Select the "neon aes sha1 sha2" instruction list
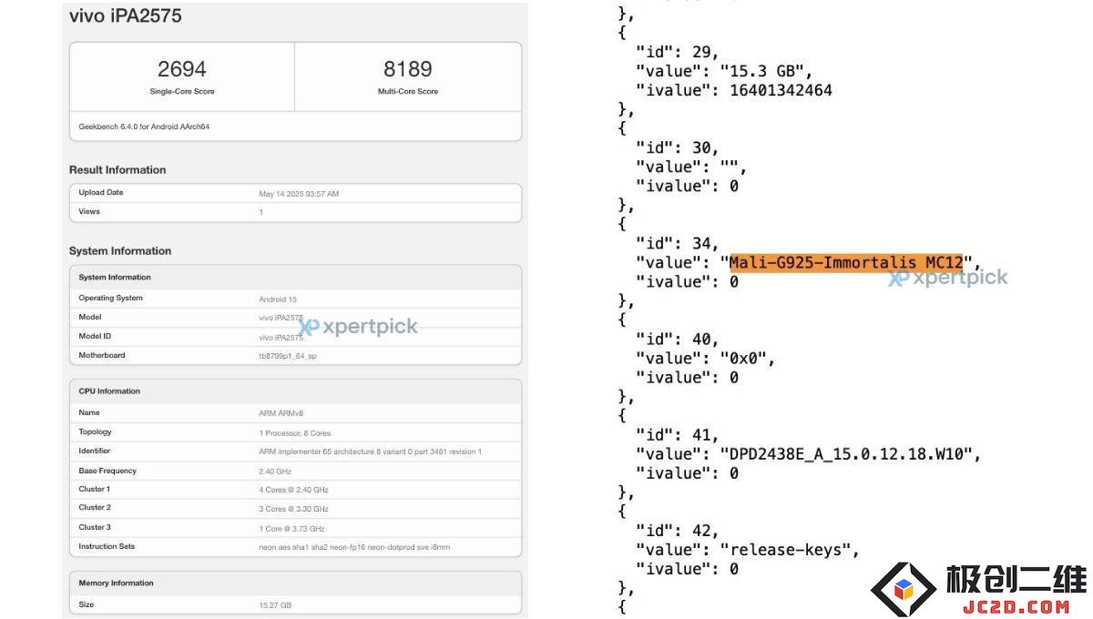The image size is (1093, 619). tap(354, 548)
